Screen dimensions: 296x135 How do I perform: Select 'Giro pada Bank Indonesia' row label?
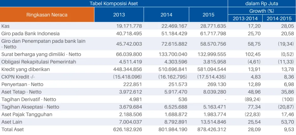click(x=31, y=34)
